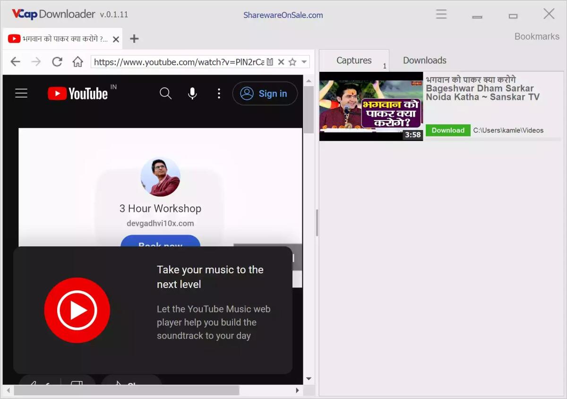Viewport: 567px width, 399px height.
Task: Open YouTube three-dot settings menu
Action: tap(218, 94)
